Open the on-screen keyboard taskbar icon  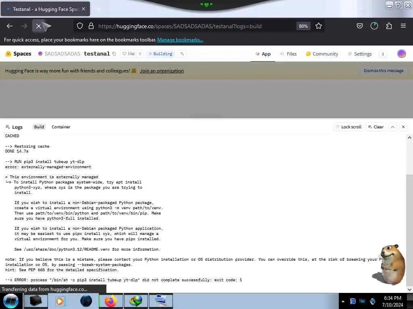pyautogui.click(x=161, y=301)
